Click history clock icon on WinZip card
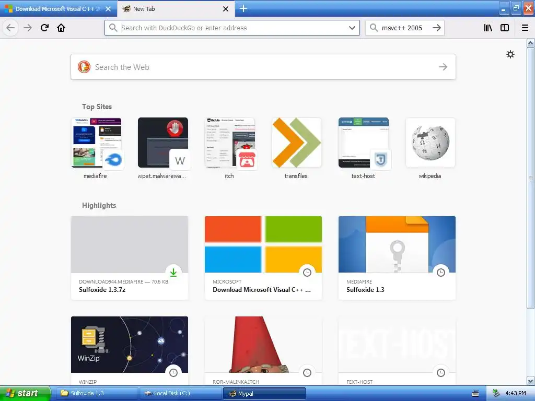The image size is (535, 401). [173, 373]
